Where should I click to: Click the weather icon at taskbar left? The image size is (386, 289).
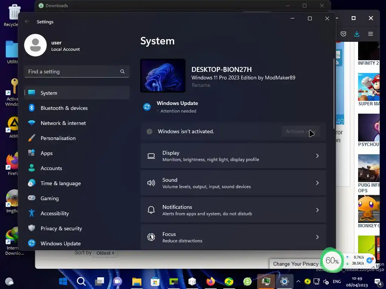coord(9,281)
